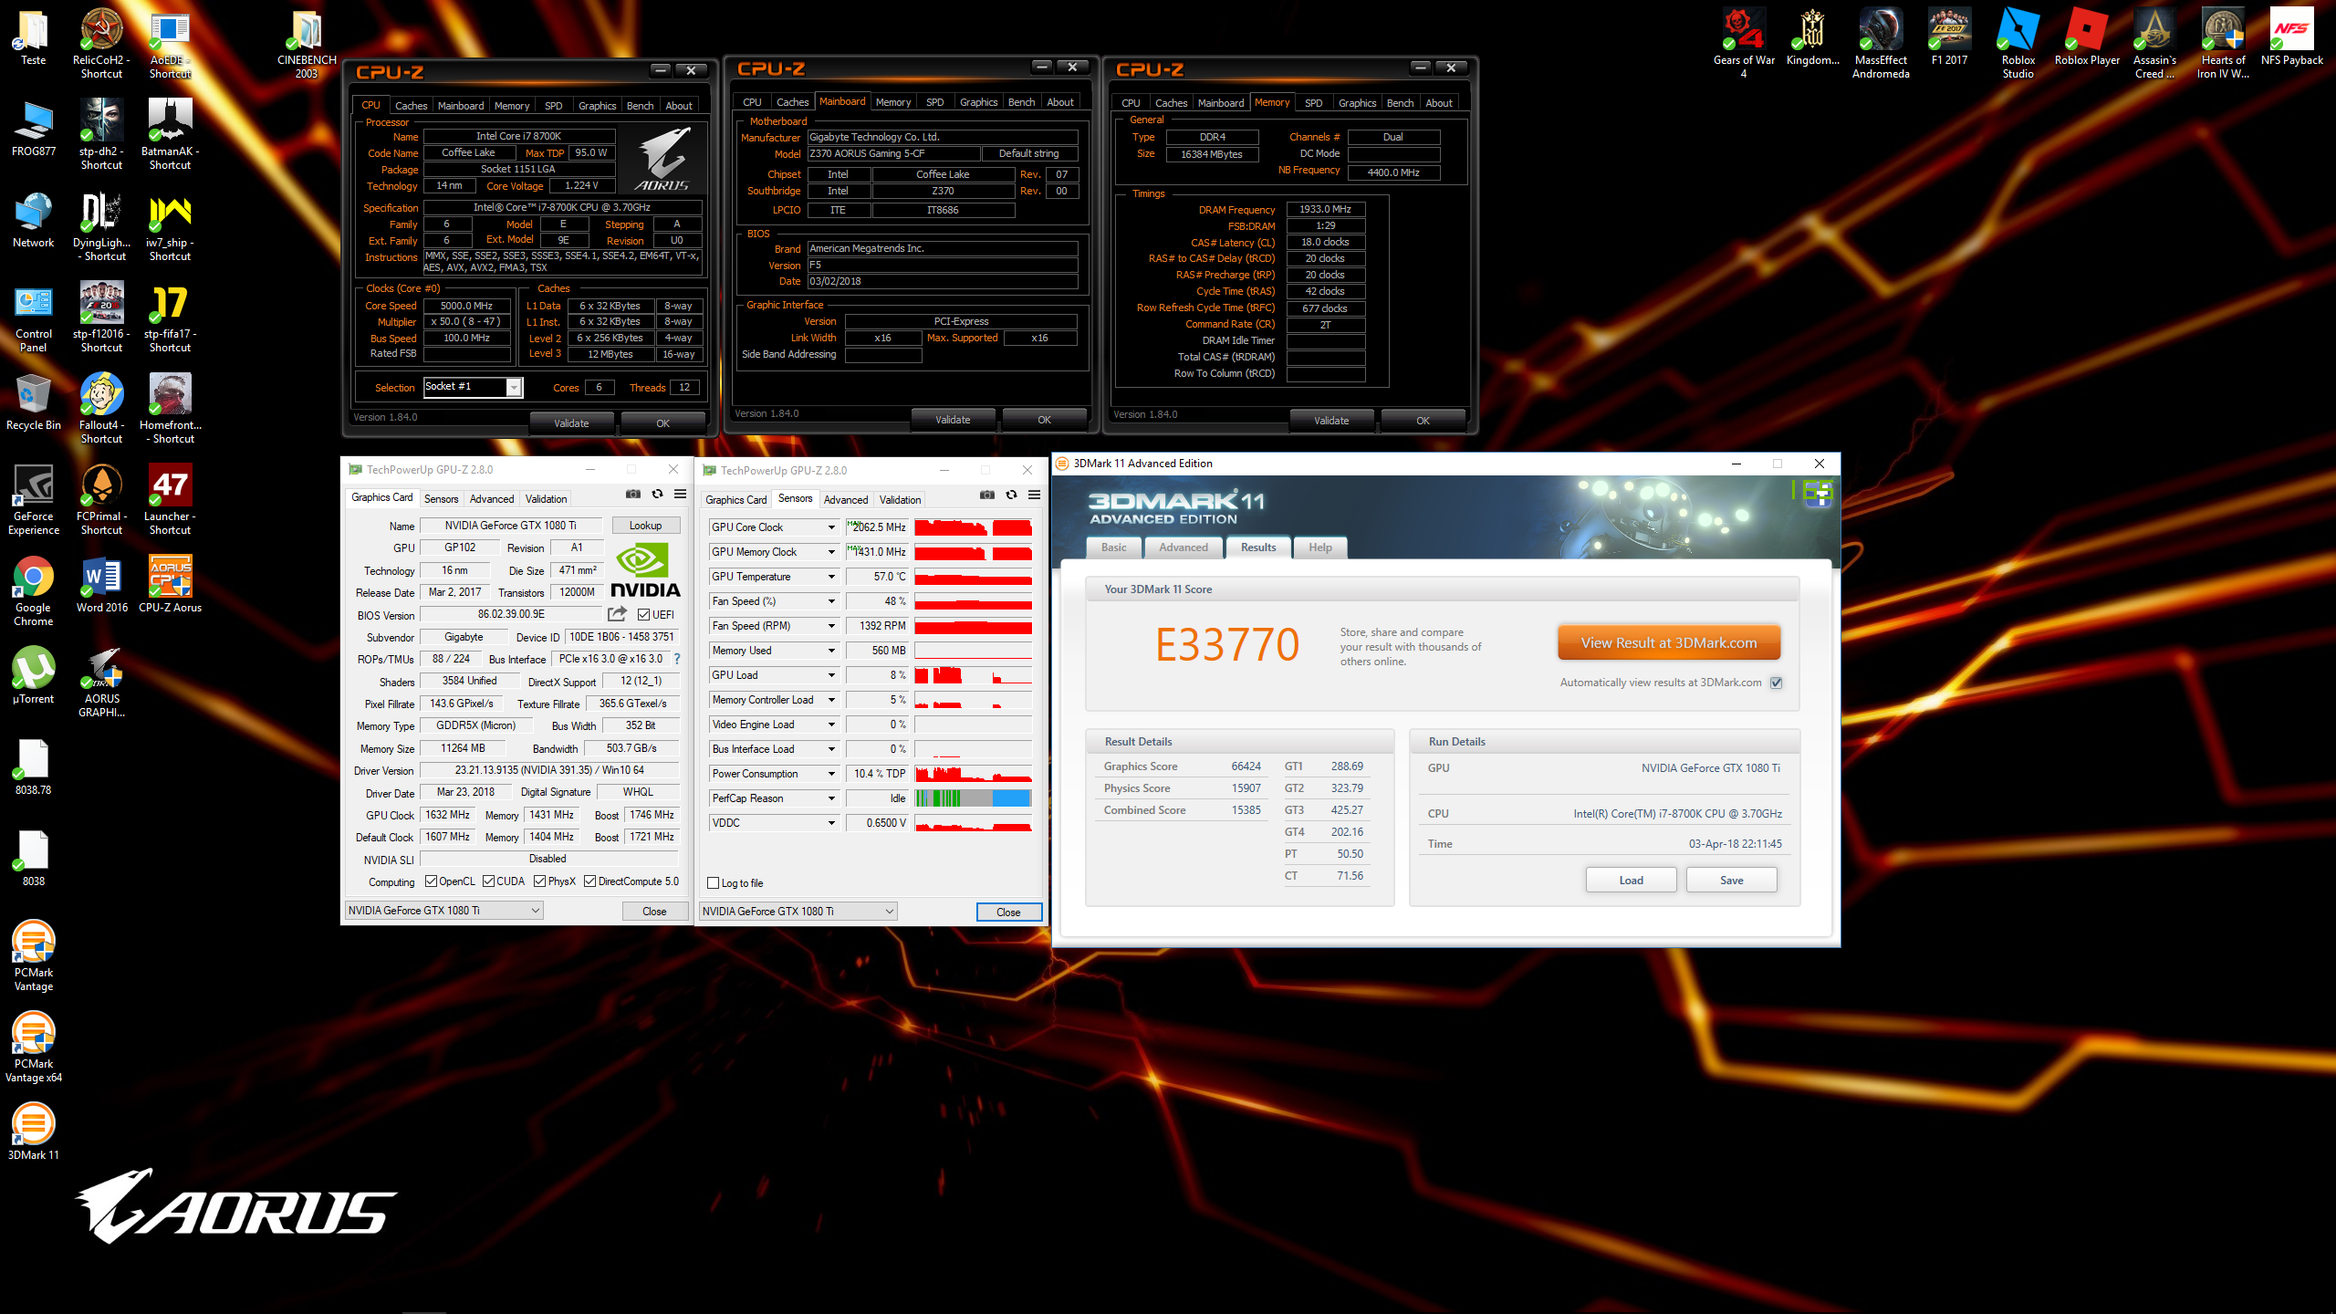Switch to SPD tab in Memory CPU-Z window
This screenshot has width=2336, height=1314.
pos(1313,103)
